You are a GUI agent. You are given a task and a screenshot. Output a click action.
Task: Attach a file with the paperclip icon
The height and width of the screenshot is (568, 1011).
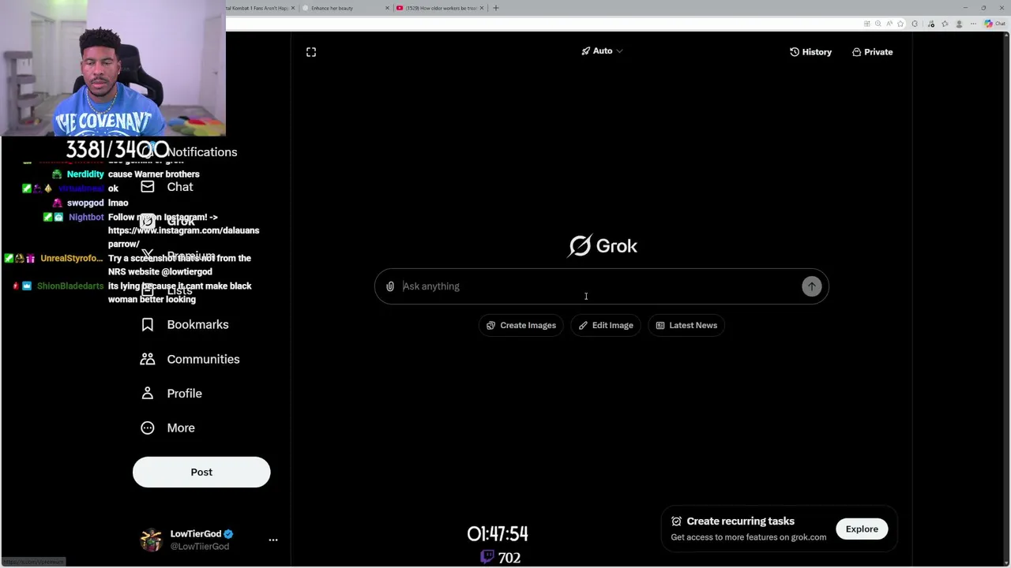(390, 286)
